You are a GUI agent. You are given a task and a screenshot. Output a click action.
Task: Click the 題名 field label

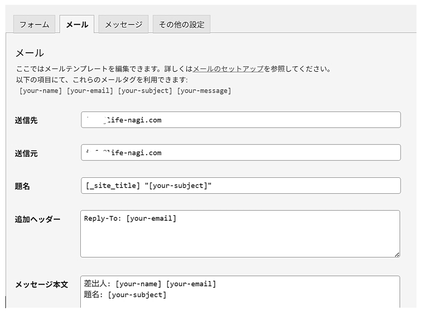click(x=22, y=186)
